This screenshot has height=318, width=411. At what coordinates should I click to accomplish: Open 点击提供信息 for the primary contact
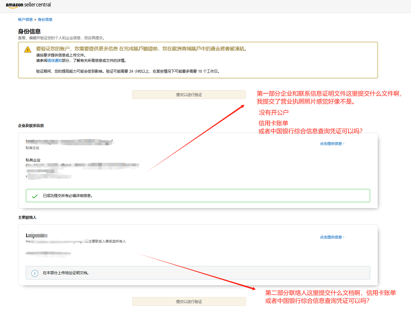pos(331,237)
